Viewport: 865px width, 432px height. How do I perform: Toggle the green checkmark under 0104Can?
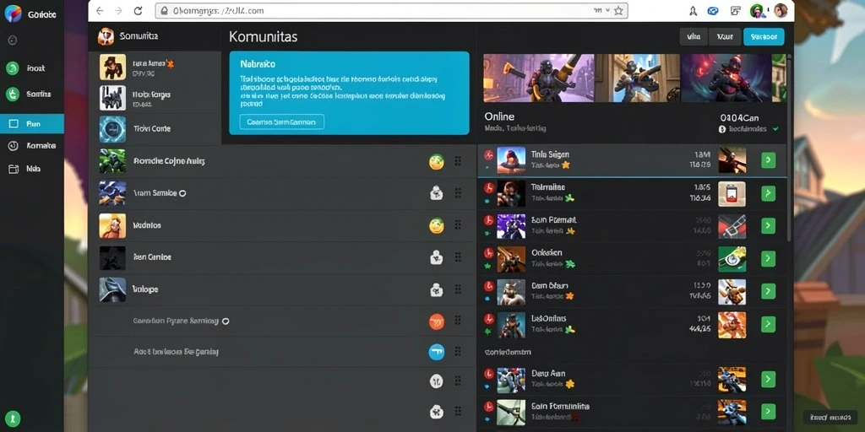point(775,129)
